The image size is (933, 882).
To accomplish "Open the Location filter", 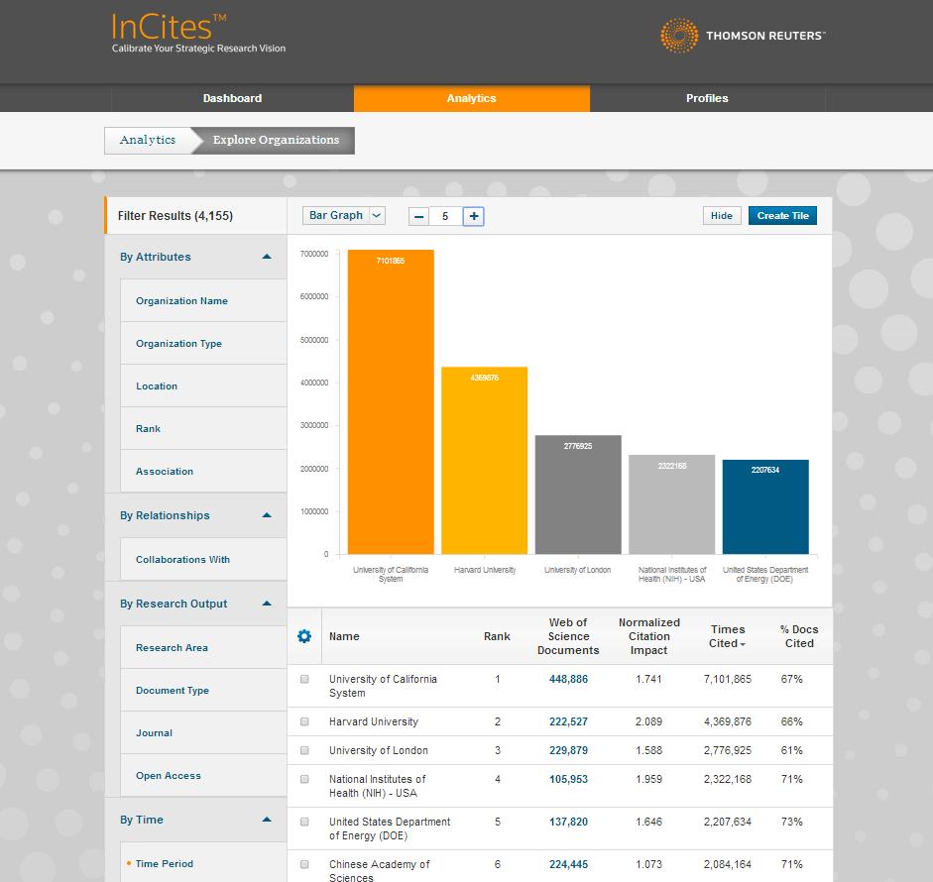I will (x=203, y=386).
